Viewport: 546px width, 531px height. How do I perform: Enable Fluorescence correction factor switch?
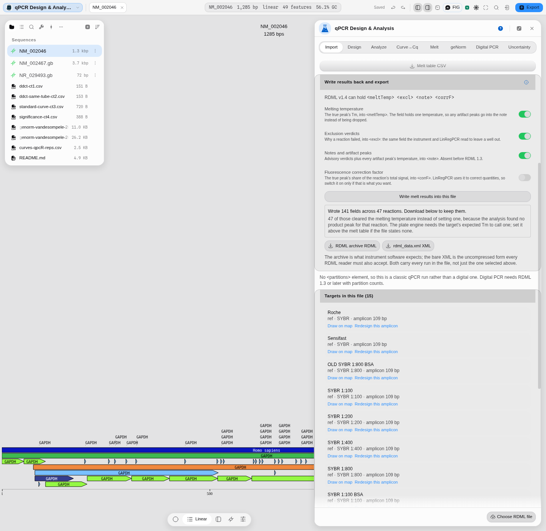coord(525,178)
